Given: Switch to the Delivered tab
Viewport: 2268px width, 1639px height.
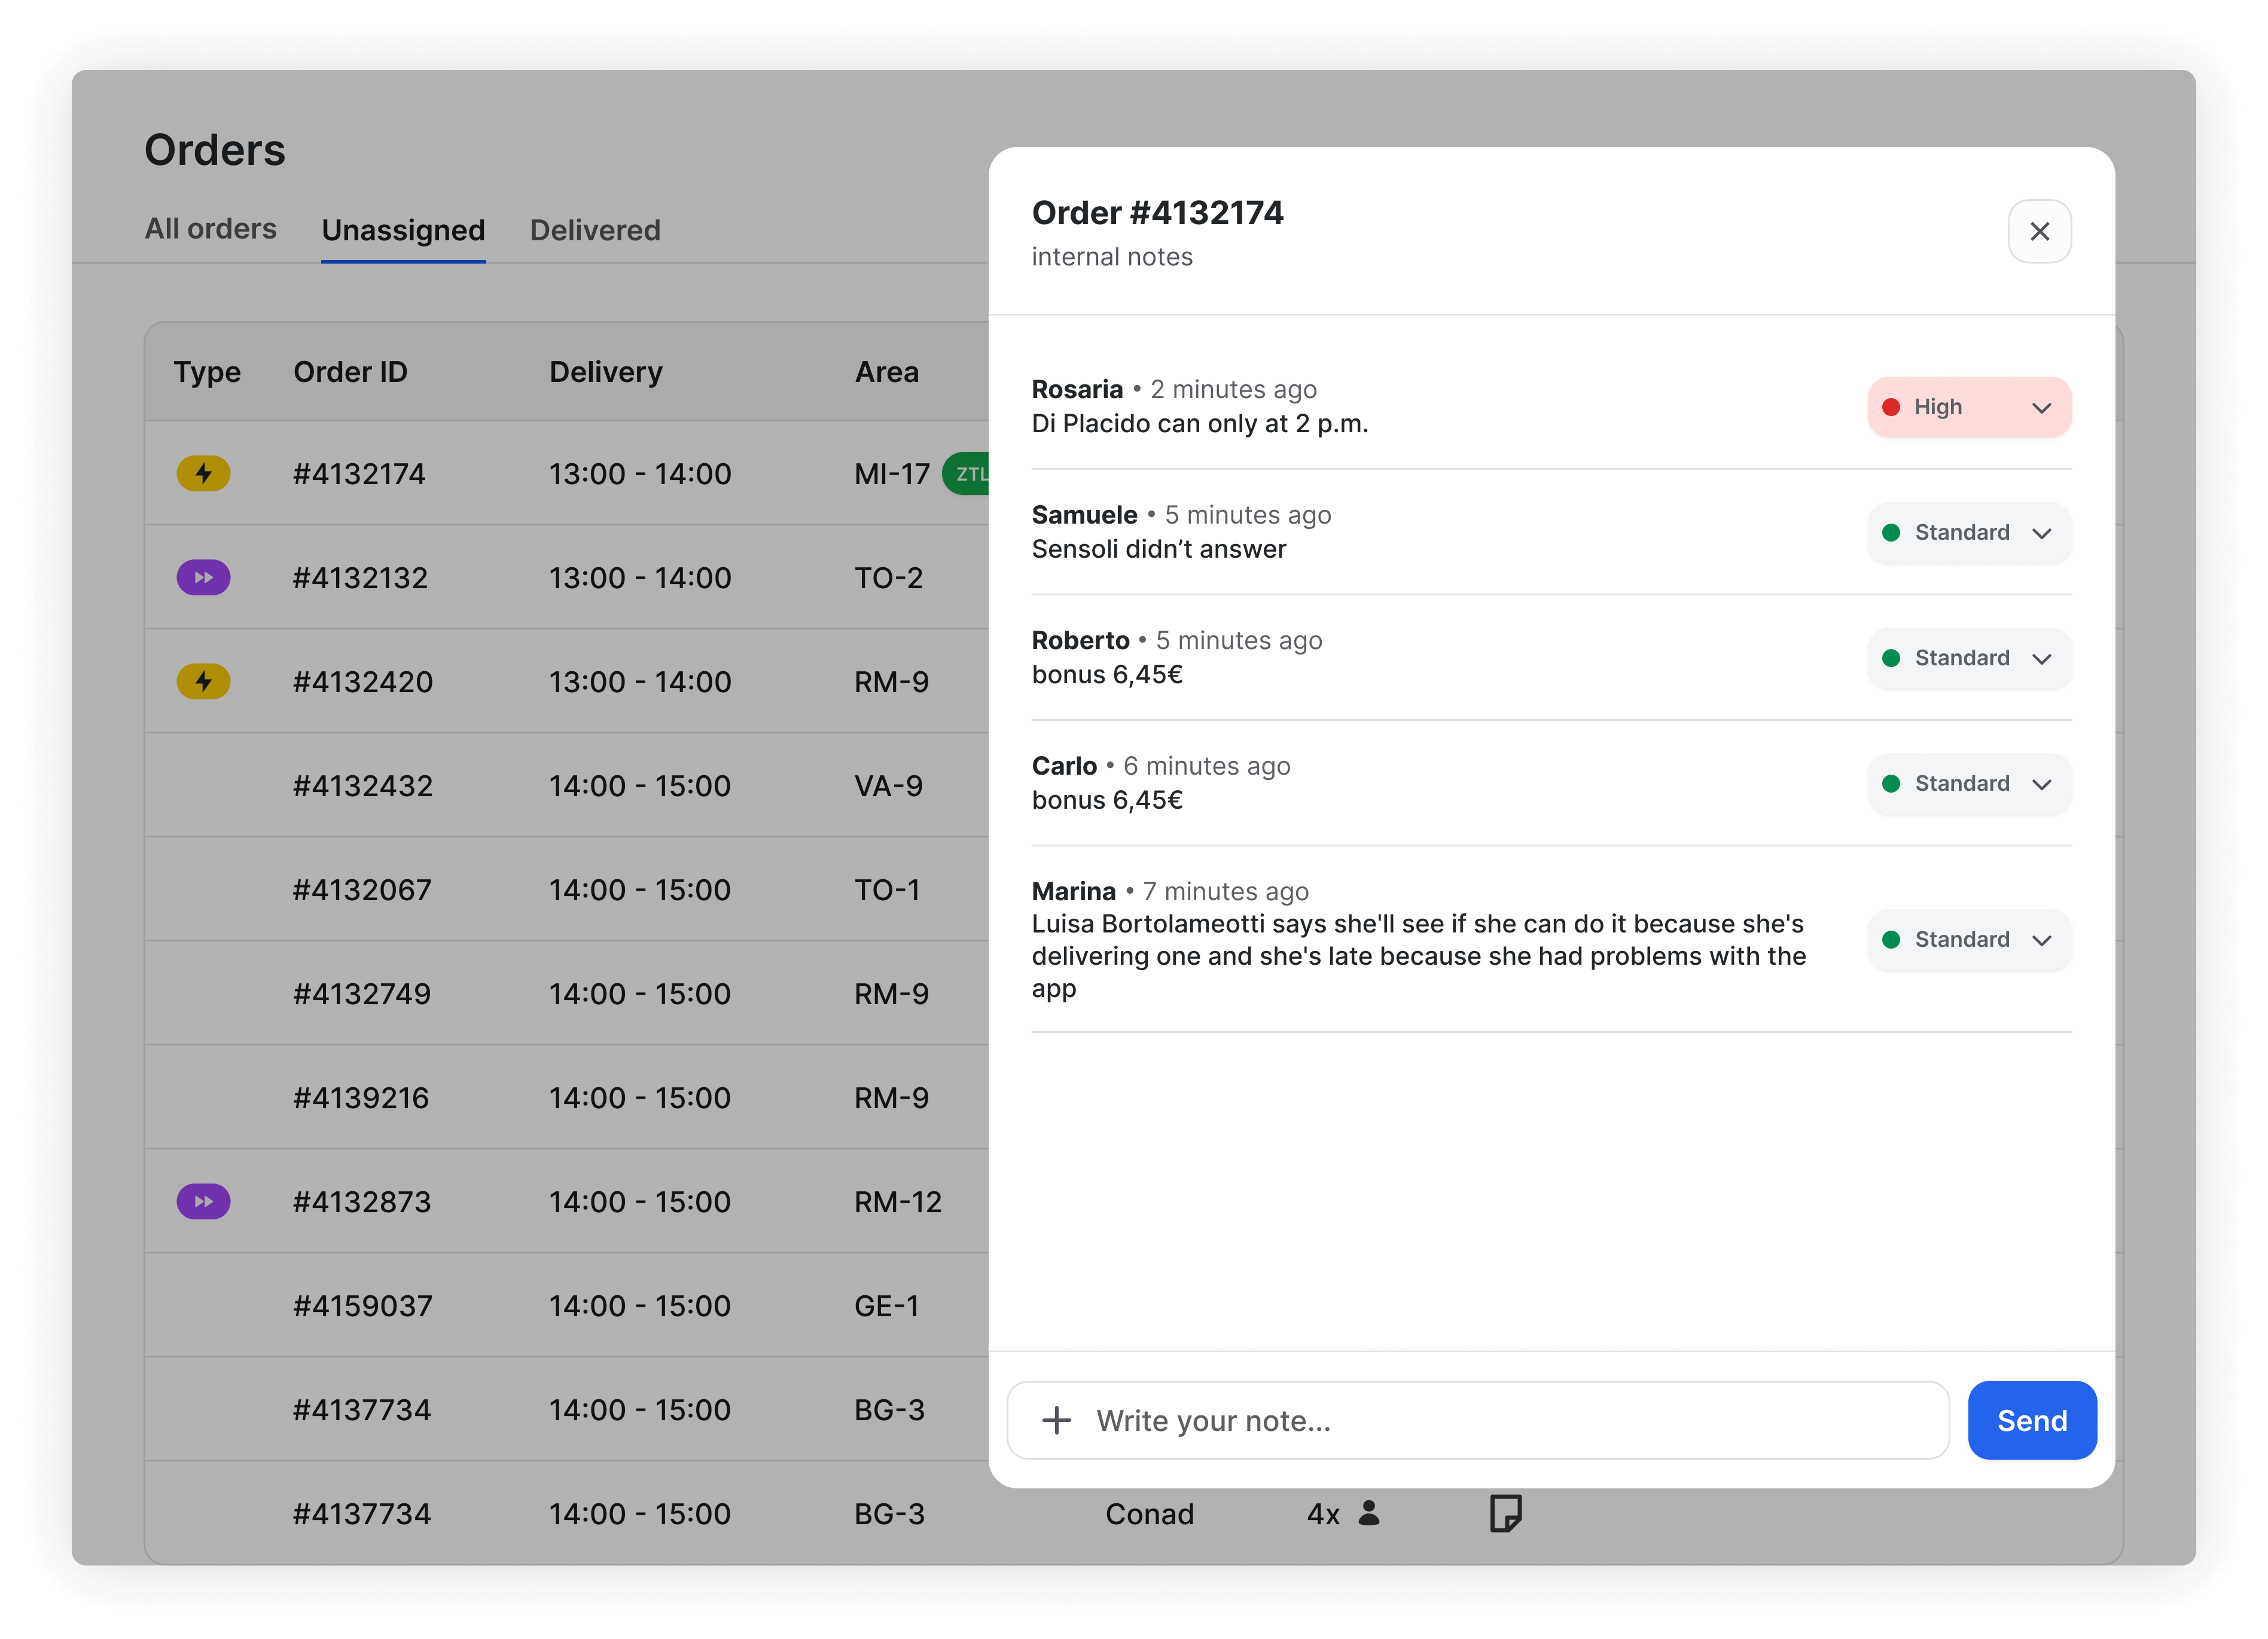Looking at the screenshot, I should tap(595, 230).
